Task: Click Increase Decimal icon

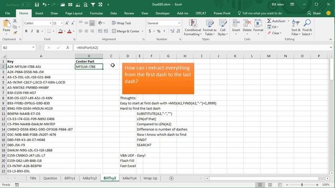Action: [172, 31]
